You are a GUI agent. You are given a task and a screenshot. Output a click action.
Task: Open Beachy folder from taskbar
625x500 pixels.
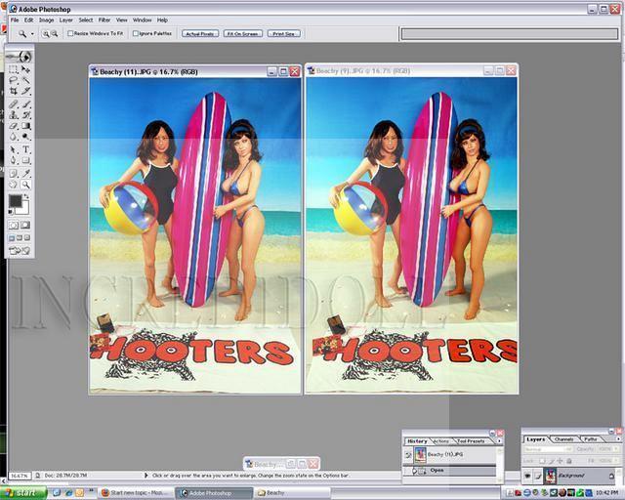click(x=293, y=493)
